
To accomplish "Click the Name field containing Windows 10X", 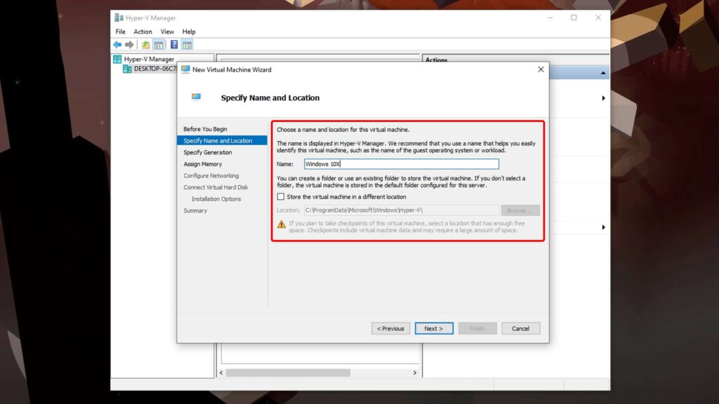I will pyautogui.click(x=401, y=164).
